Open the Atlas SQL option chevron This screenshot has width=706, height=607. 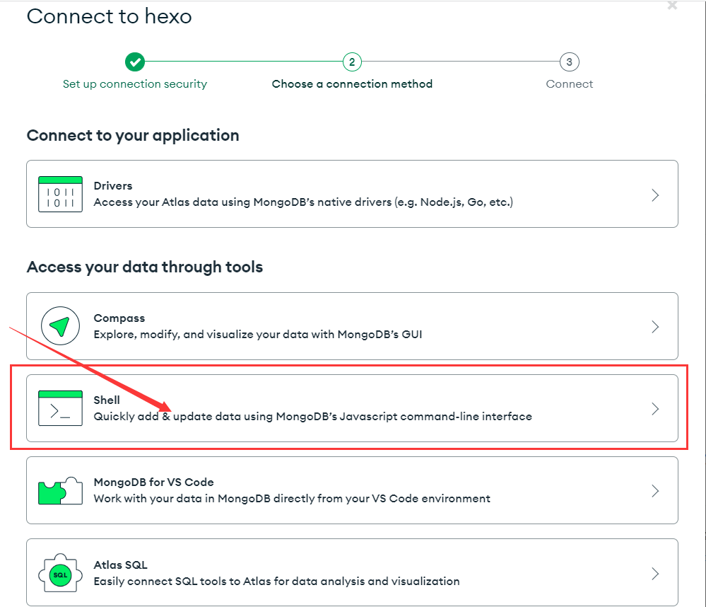click(655, 573)
